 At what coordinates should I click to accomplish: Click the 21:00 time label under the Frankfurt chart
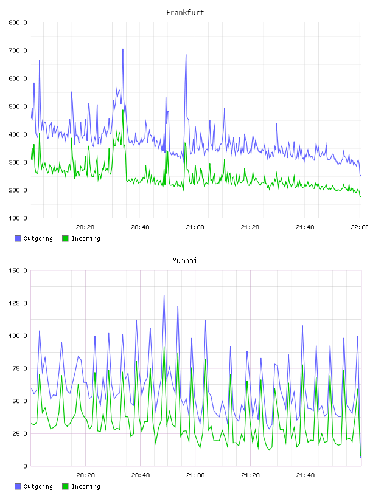[195, 227]
